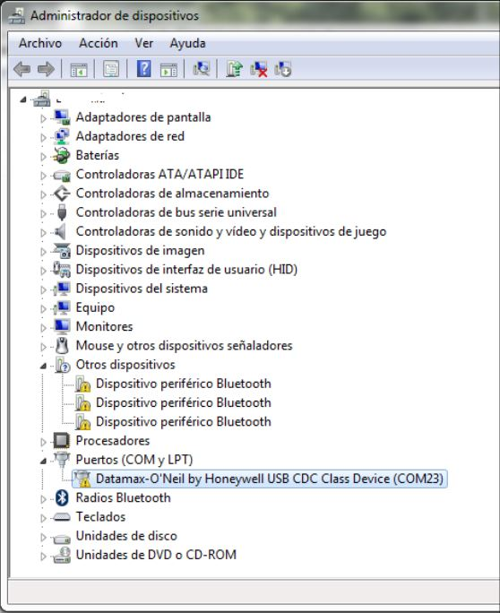The image size is (500, 613).
Task: Select the Radios Bluetooth icon
Action: 62,497
